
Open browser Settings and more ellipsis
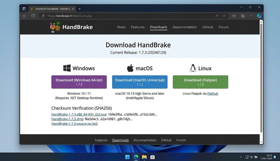[x=251, y=16]
